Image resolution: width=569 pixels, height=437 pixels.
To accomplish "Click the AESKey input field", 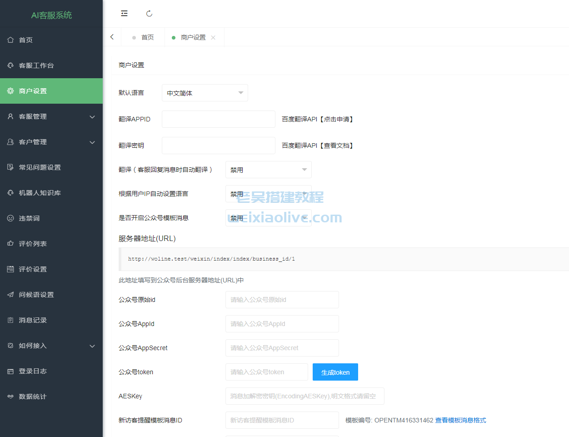I will 304,396.
